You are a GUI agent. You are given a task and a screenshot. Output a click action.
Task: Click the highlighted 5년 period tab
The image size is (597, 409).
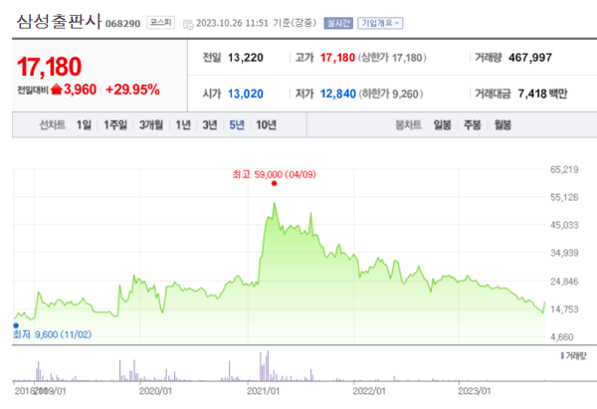click(236, 125)
